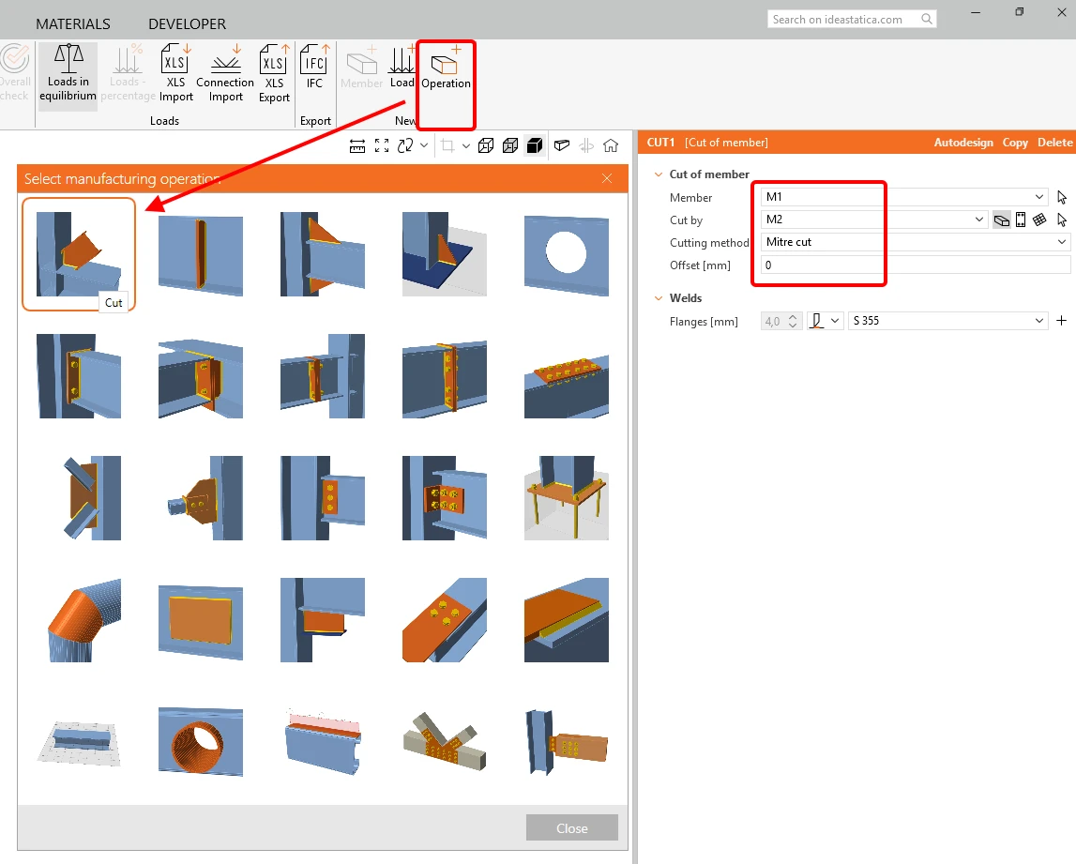The height and width of the screenshot is (864, 1076).
Task: Export the model via IFC
Action: click(314, 68)
